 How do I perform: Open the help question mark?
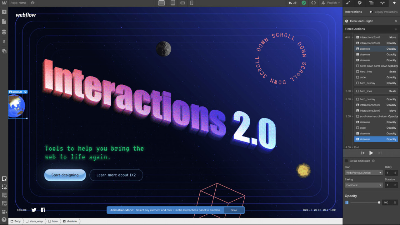coord(4,220)
